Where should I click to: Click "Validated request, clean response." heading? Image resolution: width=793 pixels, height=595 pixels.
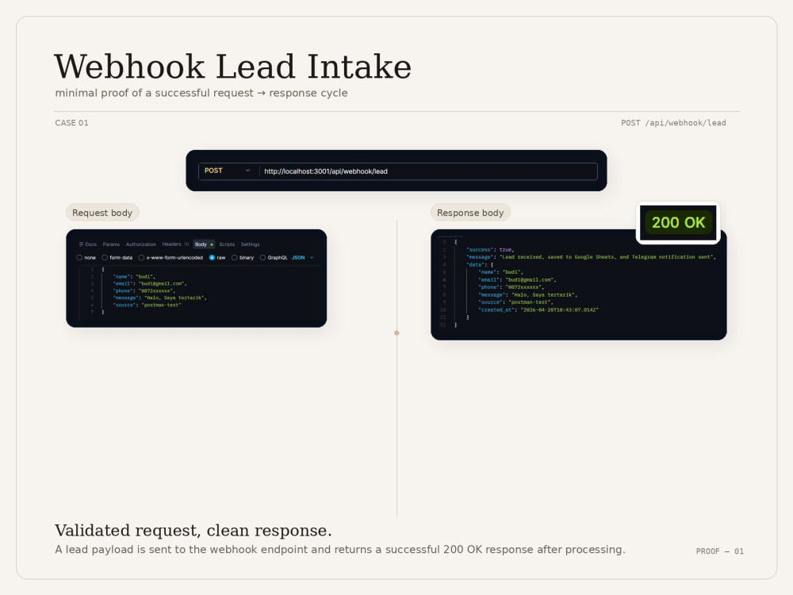(193, 530)
